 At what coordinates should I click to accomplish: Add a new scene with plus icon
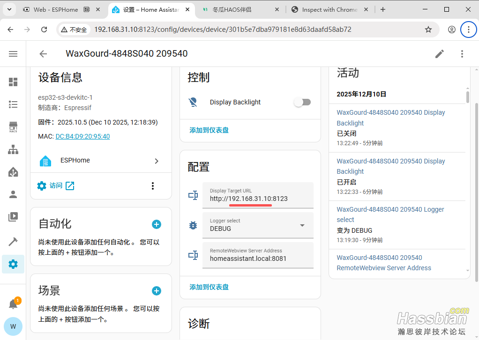(x=157, y=291)
